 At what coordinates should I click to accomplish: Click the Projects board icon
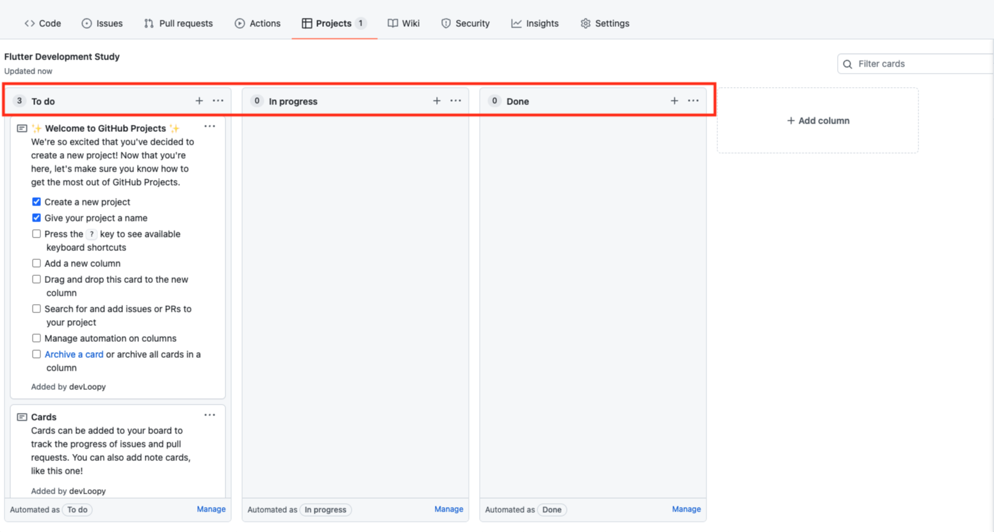click(x=307, y=23)
